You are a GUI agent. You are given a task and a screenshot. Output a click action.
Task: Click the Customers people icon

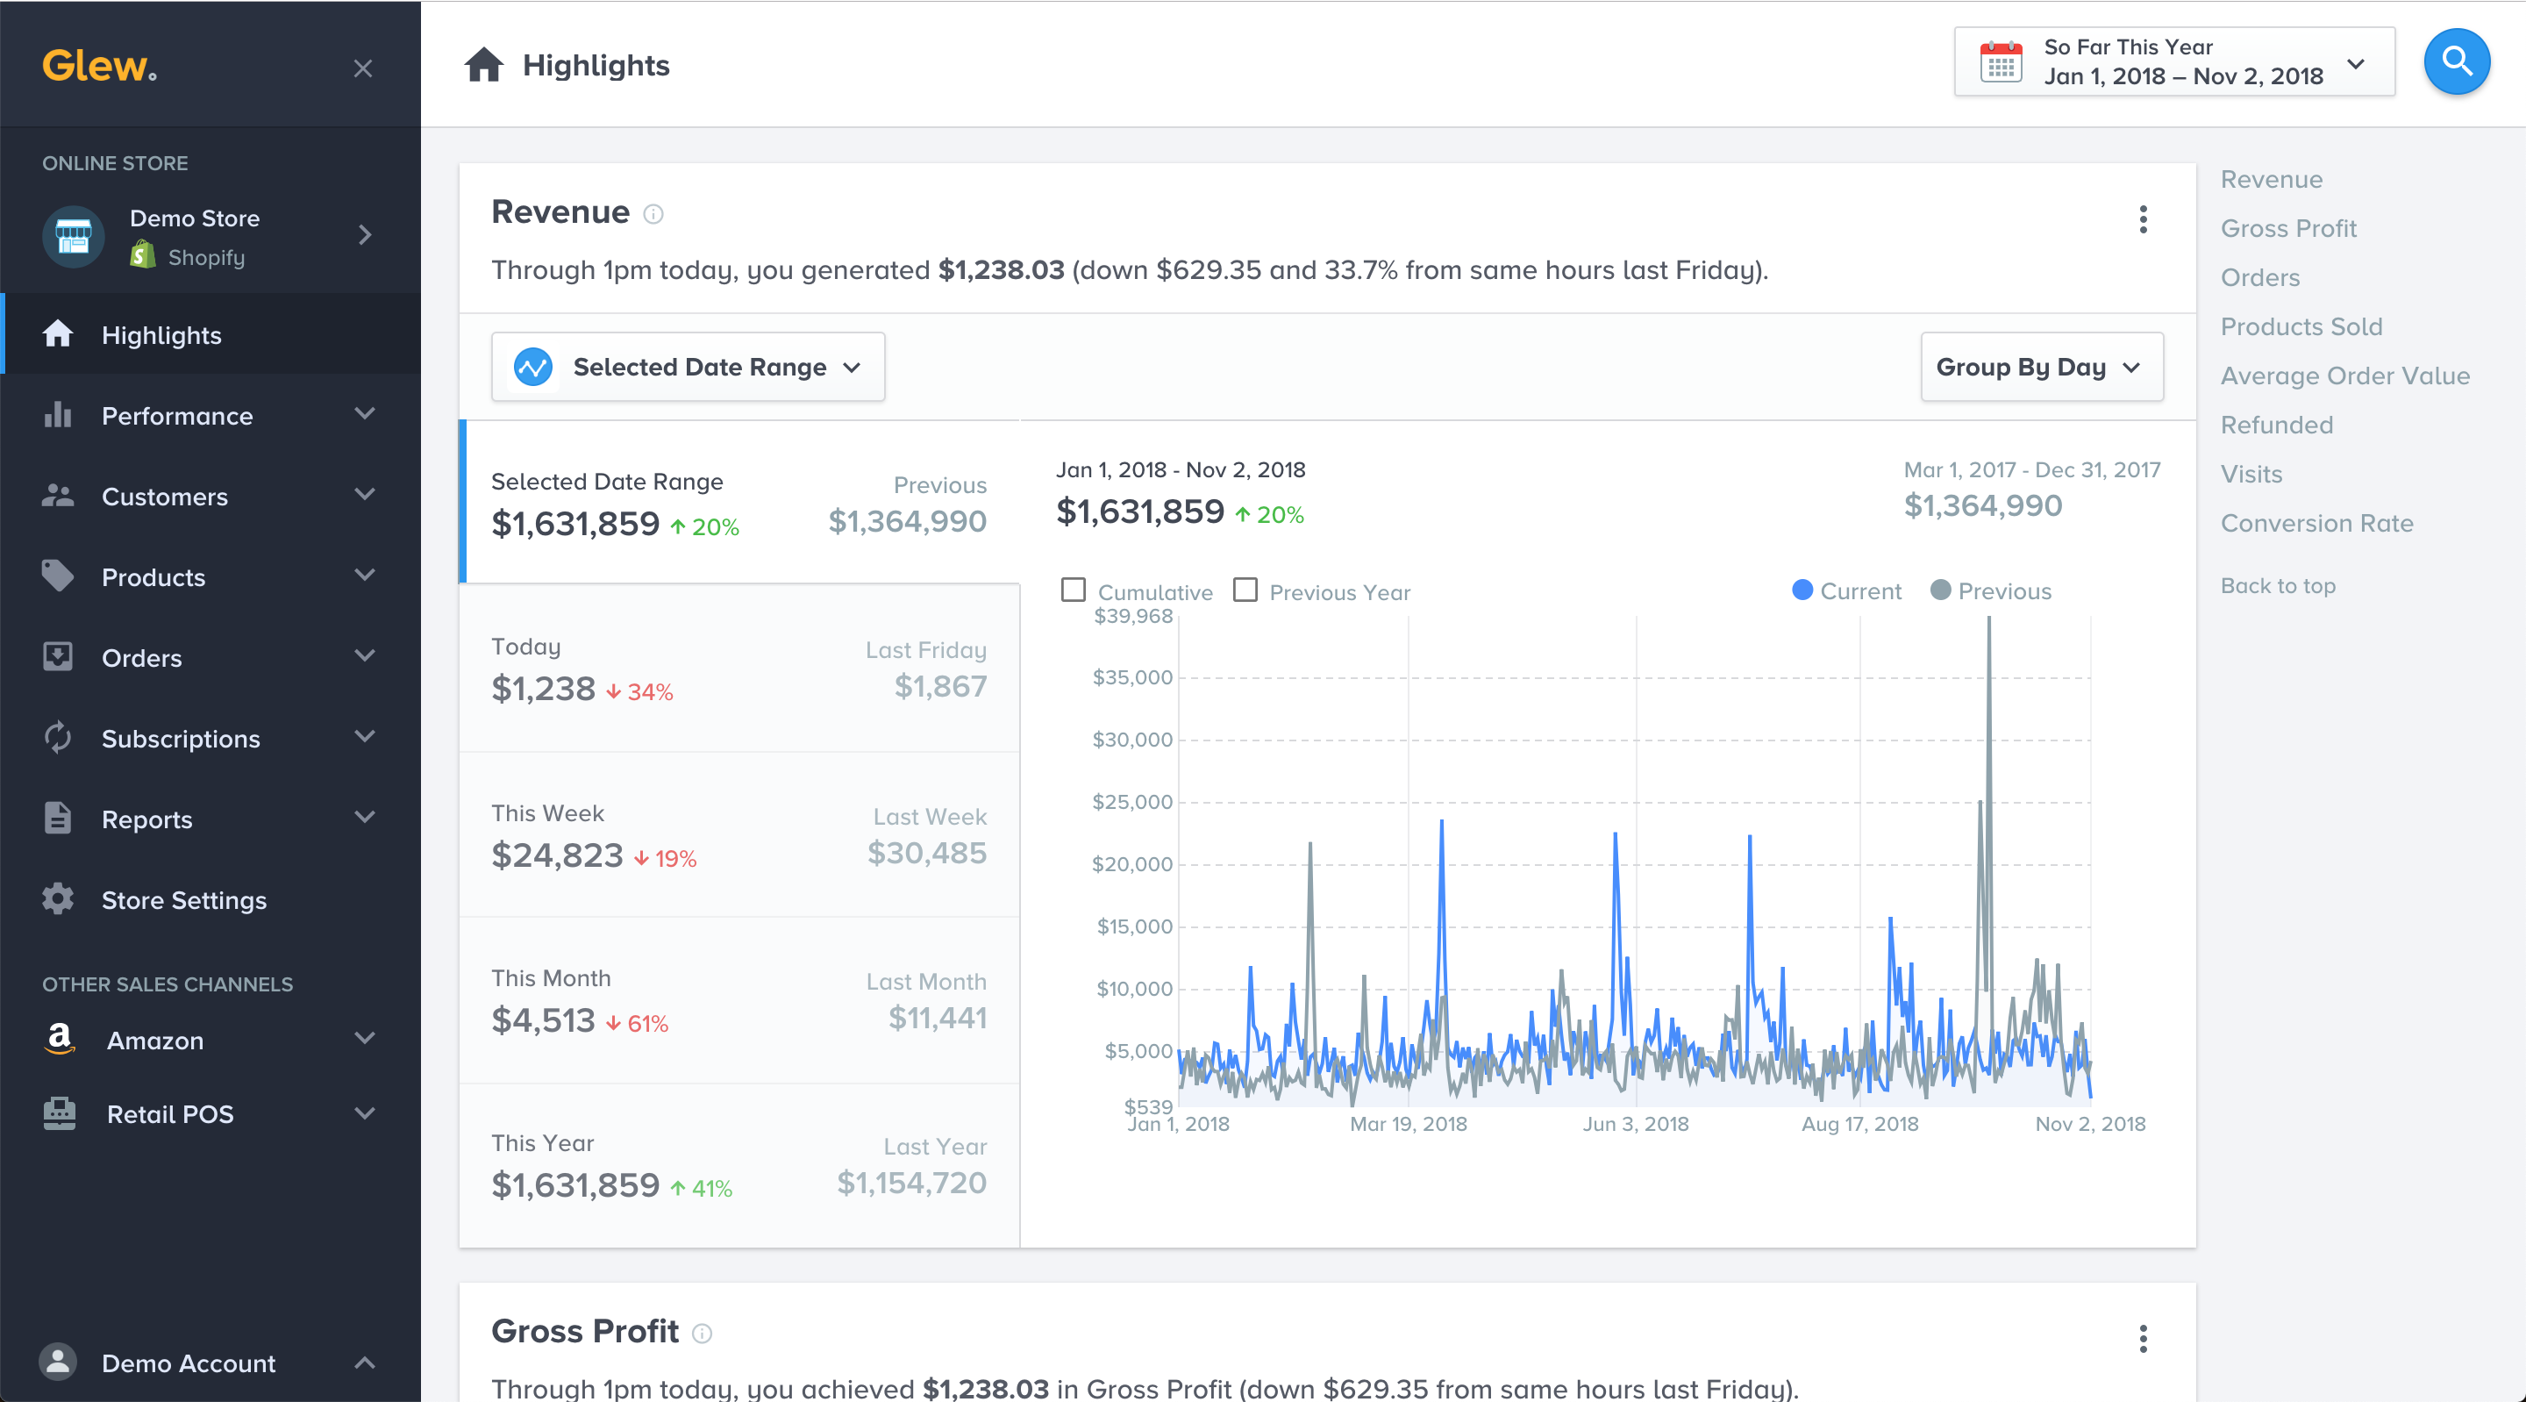click(58, 496)
